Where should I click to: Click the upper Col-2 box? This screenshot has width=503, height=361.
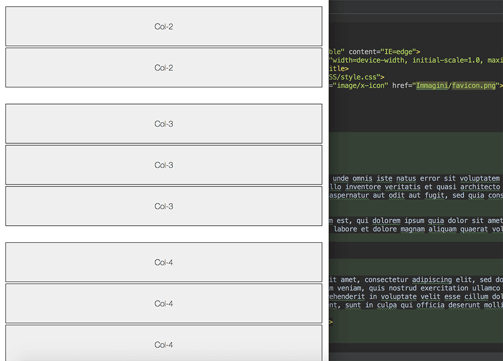click(x=163, y=26)
